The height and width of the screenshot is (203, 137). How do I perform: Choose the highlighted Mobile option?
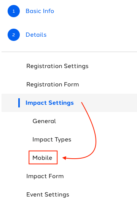click(42, 158)
